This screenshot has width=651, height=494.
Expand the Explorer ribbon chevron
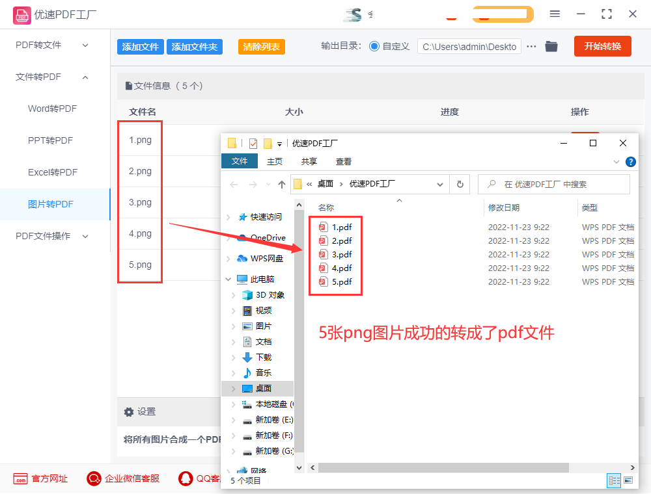pos(616,162)
